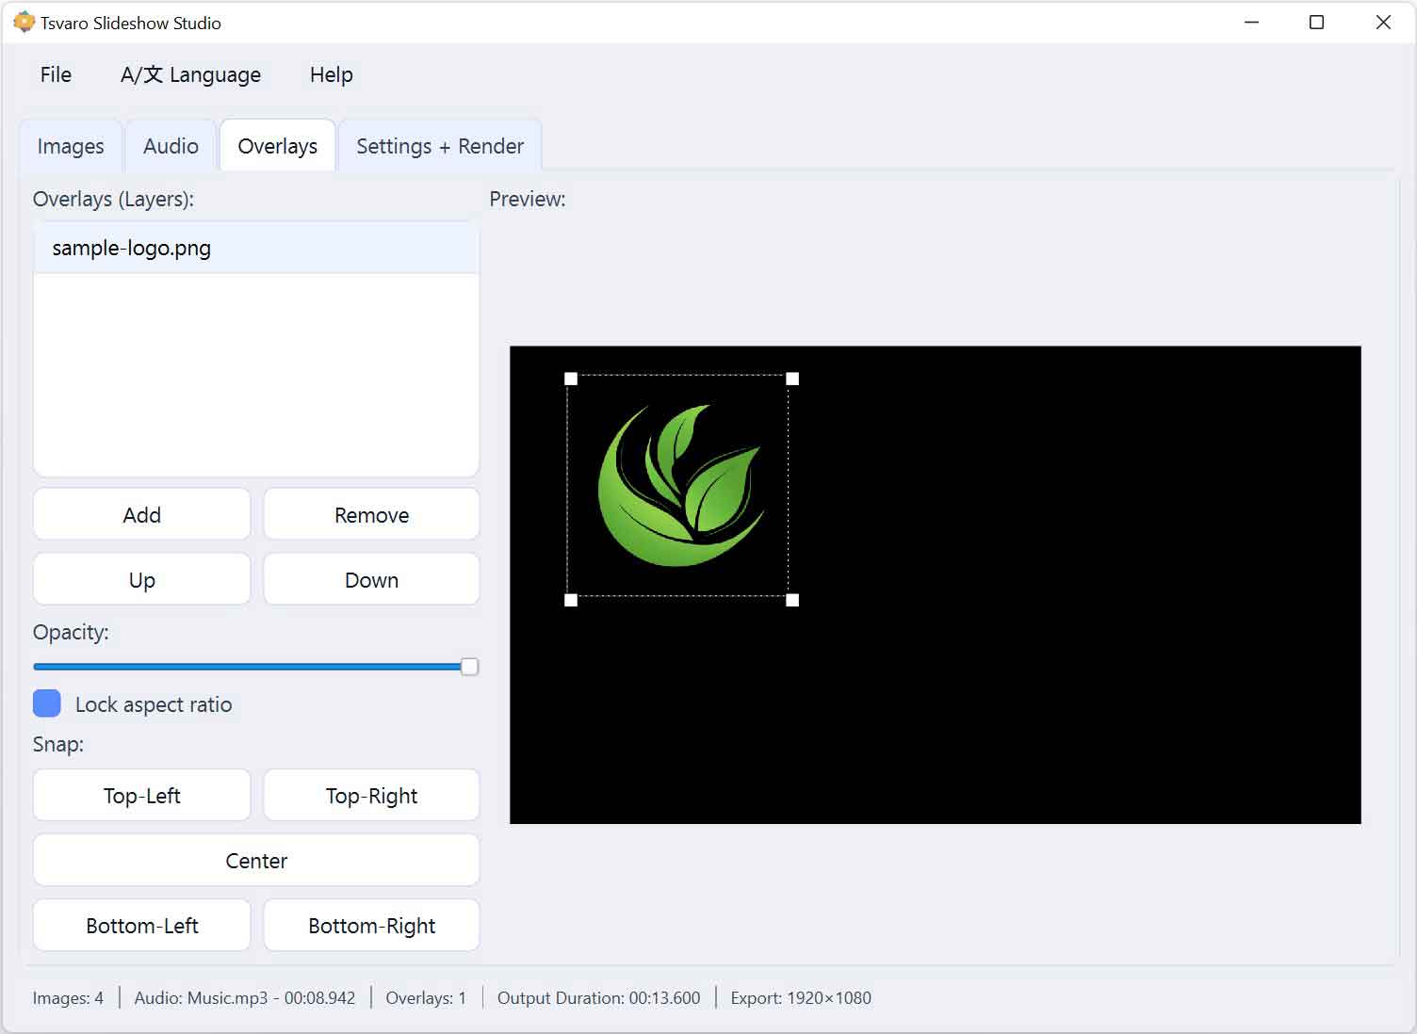Click the Remove overlay button
This screenshot has height=1034, width=1417.
370,514
